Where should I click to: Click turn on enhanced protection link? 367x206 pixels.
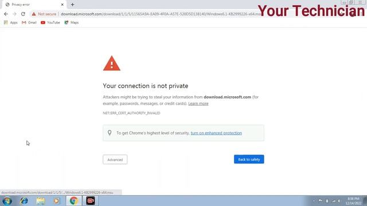point(216,133)
